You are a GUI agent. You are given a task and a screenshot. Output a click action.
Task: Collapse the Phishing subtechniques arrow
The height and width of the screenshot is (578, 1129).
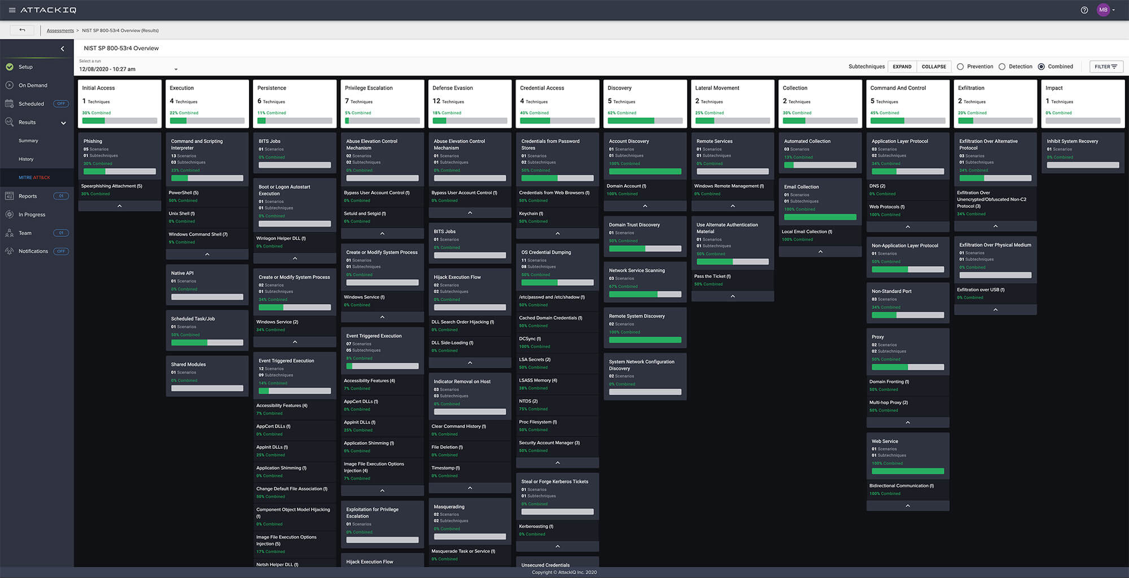tap(120, 206)
